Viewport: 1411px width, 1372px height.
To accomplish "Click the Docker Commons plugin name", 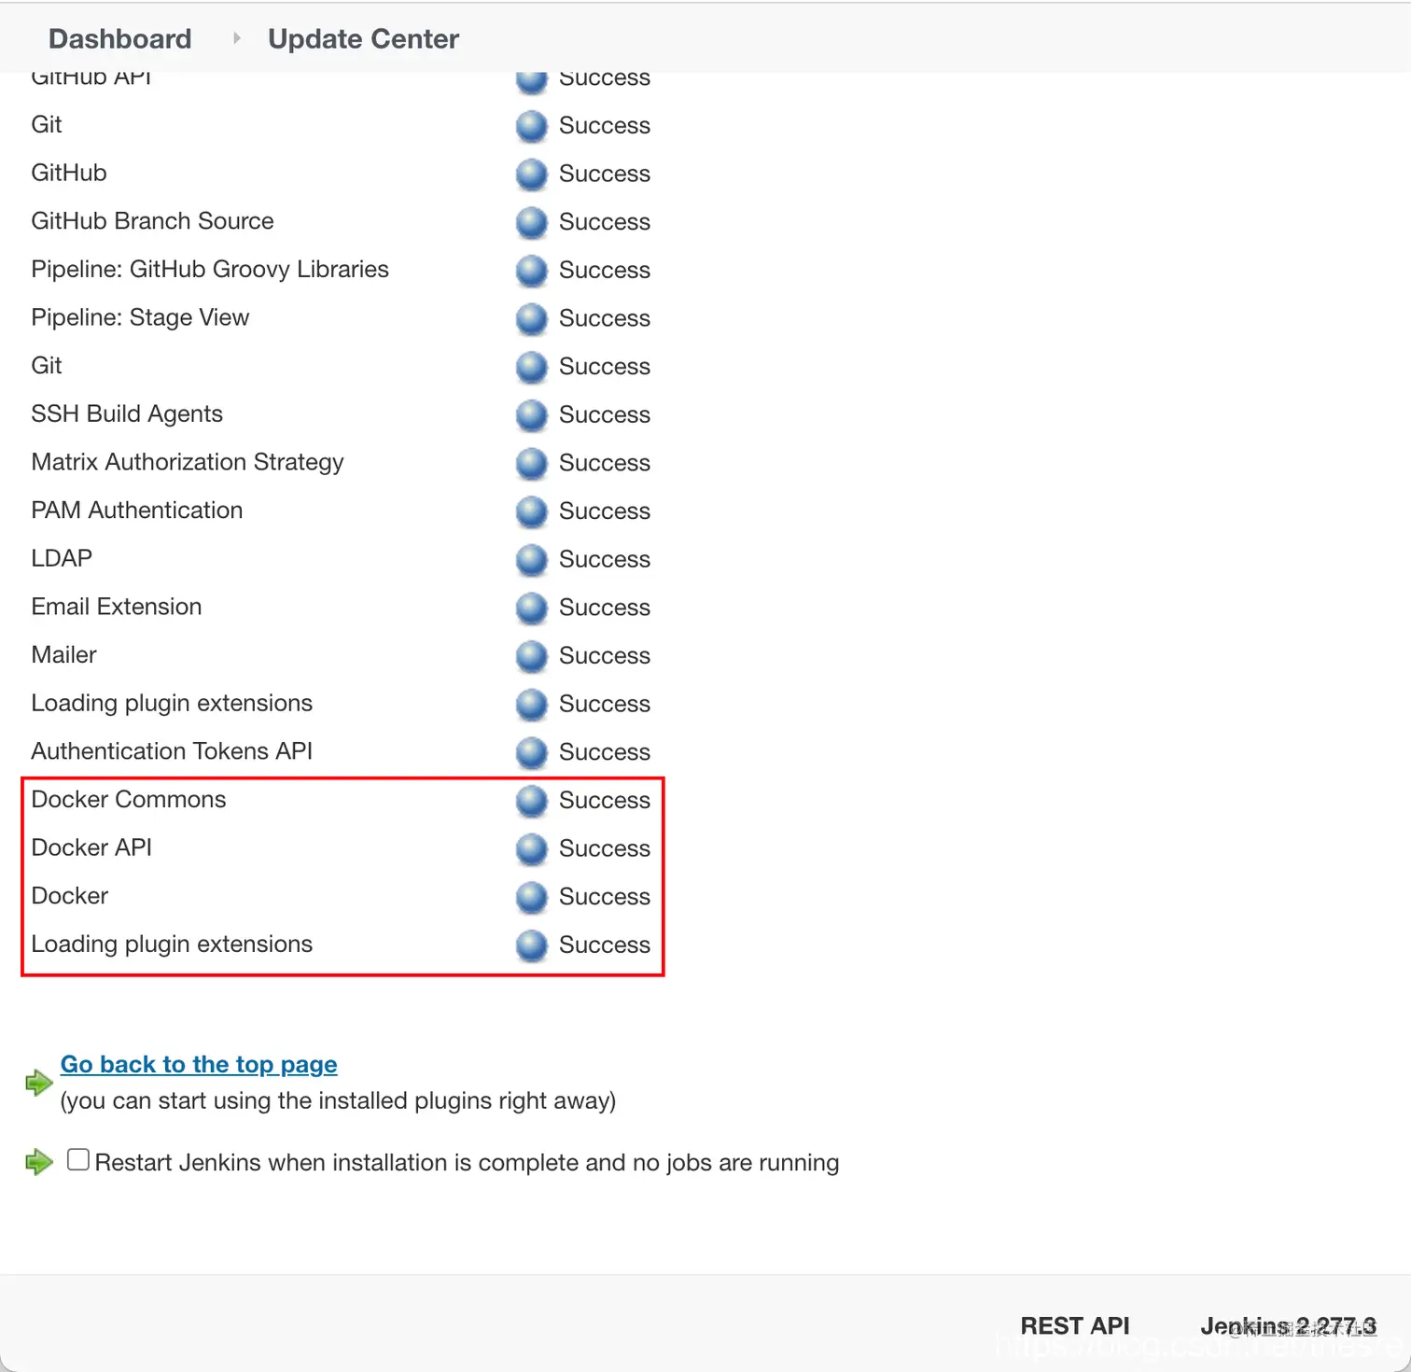I will click(x=129, y=799).
